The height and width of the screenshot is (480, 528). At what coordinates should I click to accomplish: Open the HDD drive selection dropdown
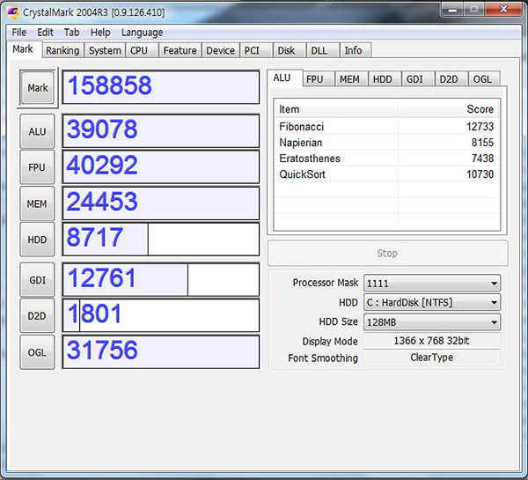click(432, 302)
